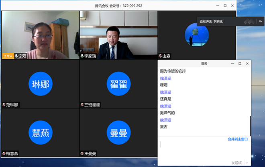The height and width of the screenshot is (167, 265).
Task: Open the dropdown arrow next to 发送(S)
Action: point(247,163)
